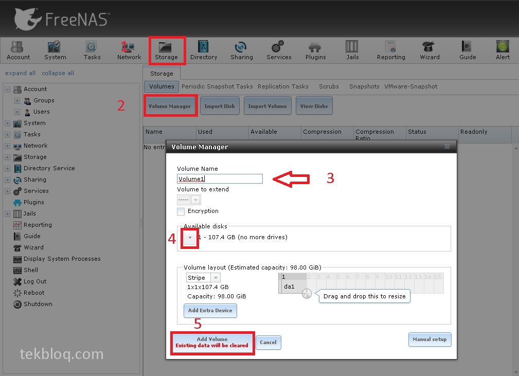
Task: Click Reboot in the sidebar
Action: pyautogui.click(x=34, y=293)
